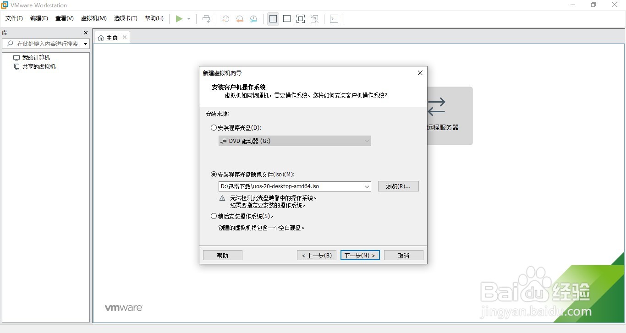Close the 主页 tab
The height and width of the screenshot is (333, 626).
(124, 38)
